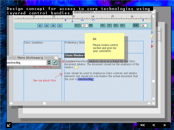The image size is (174, 130).
Task: Click the Document1 window resize box
Action: [x=153, y=103]
